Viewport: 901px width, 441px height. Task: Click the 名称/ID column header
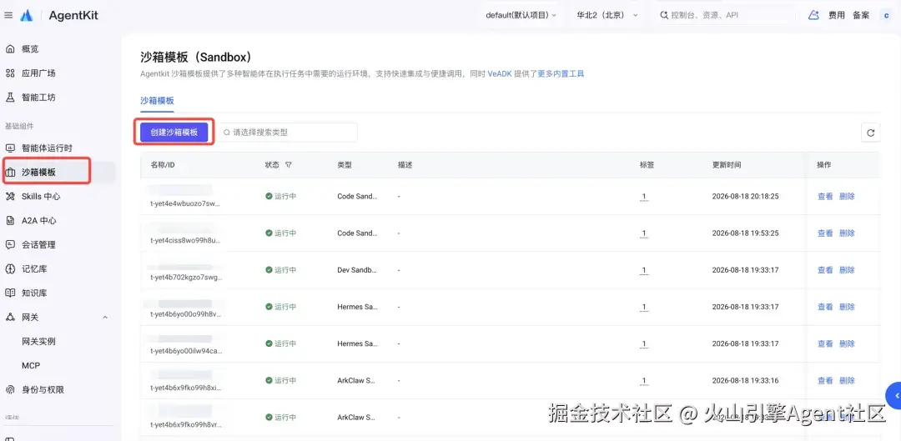163,165
